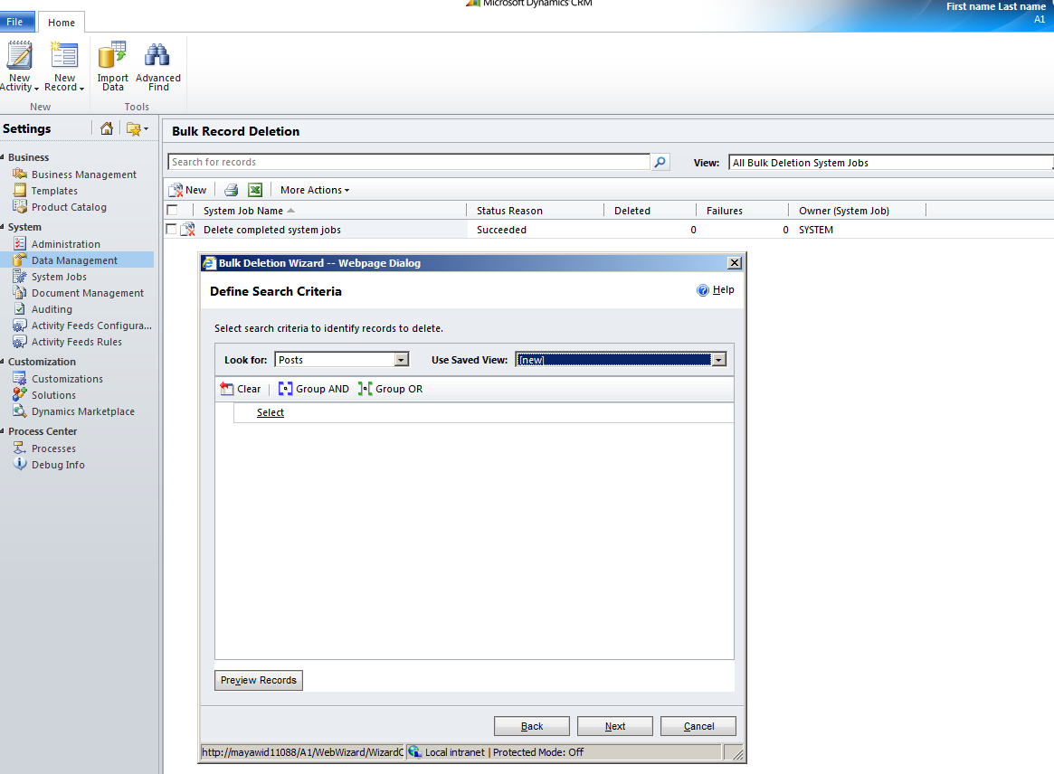This screenshot has height=774, width=1054.
Task: Click the Preview Records button
Action: (x=259, y=680)
